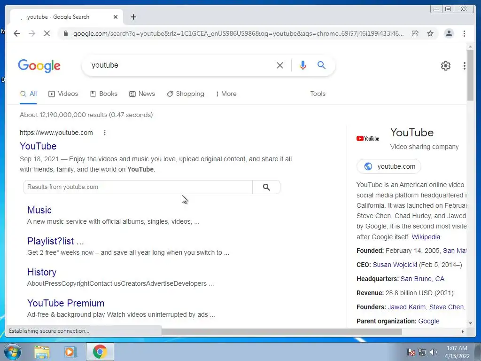This screenshot has height=361, width=481.
Task: Open the search Tools options
Action: (318, 94)
